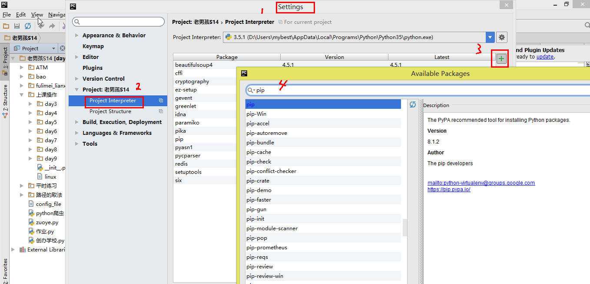Select Plugins in the settings list
590x284 pixels.
point(93,68)
